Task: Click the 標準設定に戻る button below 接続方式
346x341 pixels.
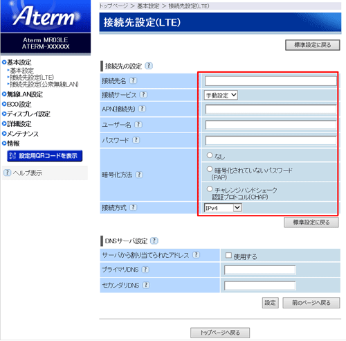Action: click(x=311, y=222)
